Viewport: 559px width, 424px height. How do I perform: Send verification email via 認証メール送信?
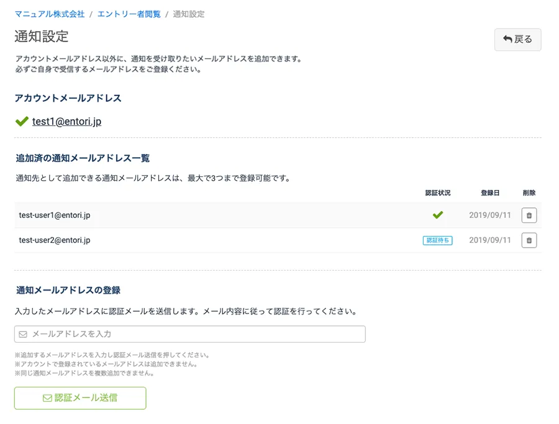[x=80, y=398]
